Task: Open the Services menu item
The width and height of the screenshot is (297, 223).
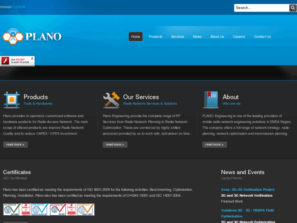Action: (178, 37)
